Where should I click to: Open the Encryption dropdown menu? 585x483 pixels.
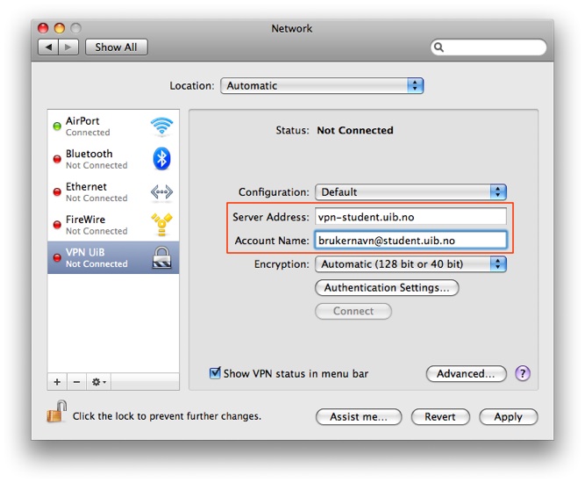coord(411,263)
